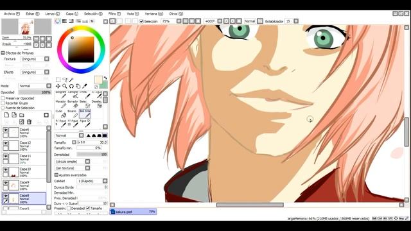Enable pressure Densidad checkbox
This screenshot has width=411, height=231.
[69, 208]
